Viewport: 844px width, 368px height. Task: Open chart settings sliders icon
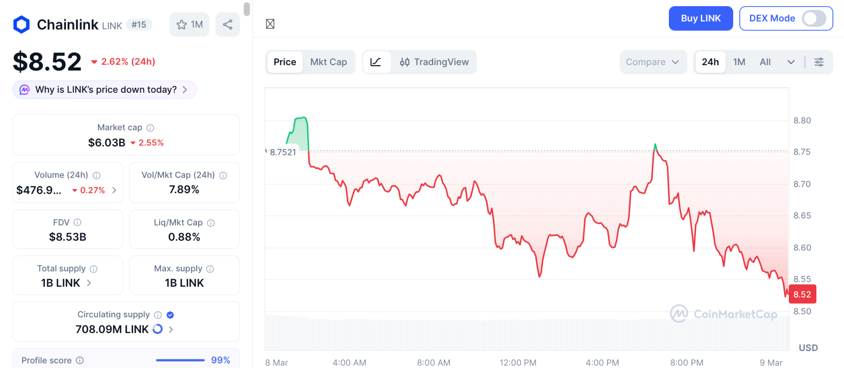click(x=819, y=62)
